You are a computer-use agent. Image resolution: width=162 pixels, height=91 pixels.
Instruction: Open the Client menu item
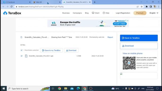[x=96, y=13]
